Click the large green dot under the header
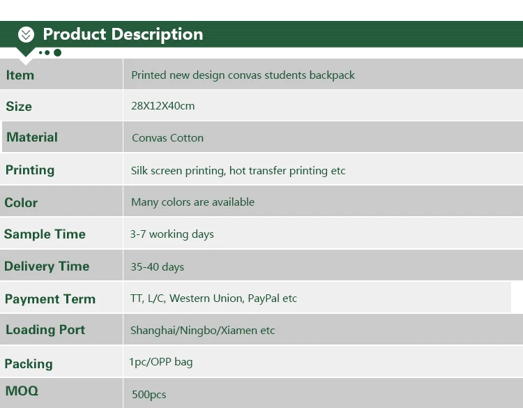Viewport: 523px width, 408px height. (x=57, y=52)
